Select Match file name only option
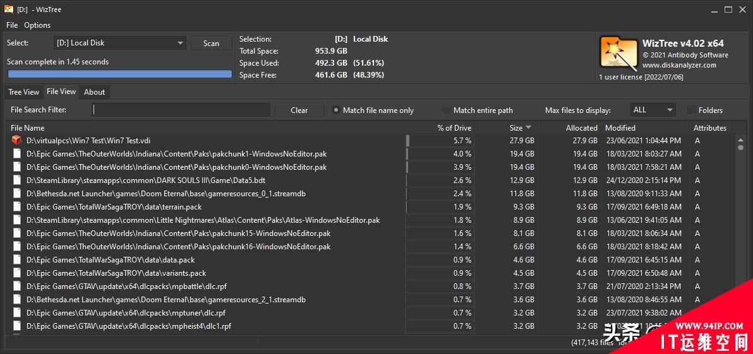Screen dimensions: 753x354 click(336, 110)
